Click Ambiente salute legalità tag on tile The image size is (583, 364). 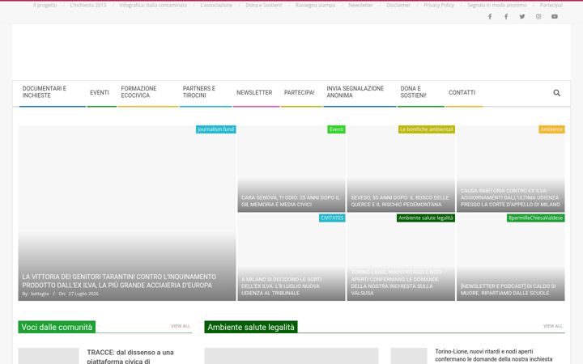pyautogui.click(x=426, y=218)
